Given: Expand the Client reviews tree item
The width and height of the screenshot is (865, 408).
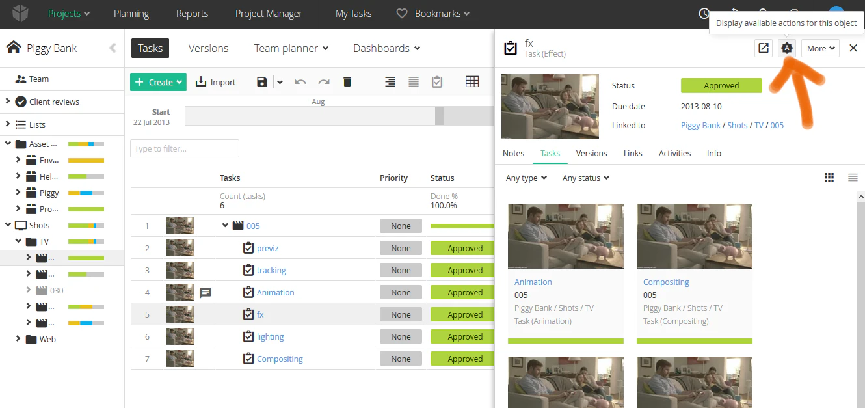Looking at the screenshot, I should coord(7,102).
